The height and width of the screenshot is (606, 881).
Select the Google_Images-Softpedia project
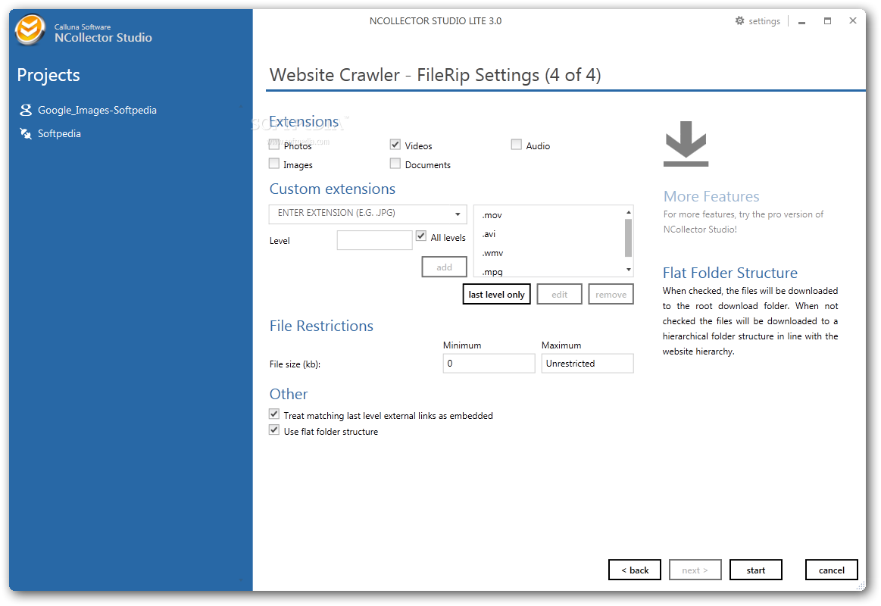pos(97,110)
